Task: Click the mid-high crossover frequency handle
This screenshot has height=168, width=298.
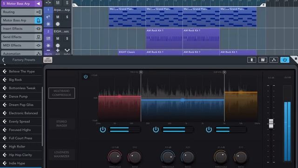Action: click(224, 72)
